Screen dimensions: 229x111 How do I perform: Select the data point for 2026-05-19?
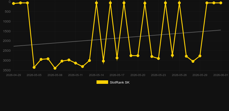[x=131, y=56]
